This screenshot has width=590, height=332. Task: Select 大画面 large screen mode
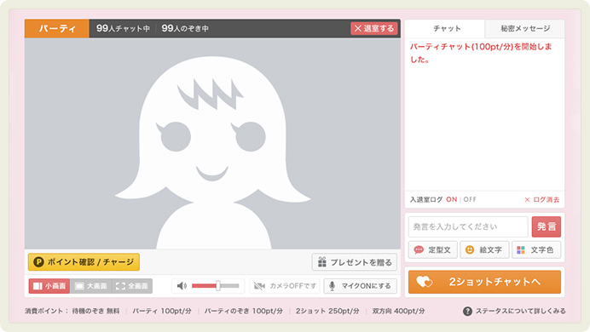pos(90,286)
